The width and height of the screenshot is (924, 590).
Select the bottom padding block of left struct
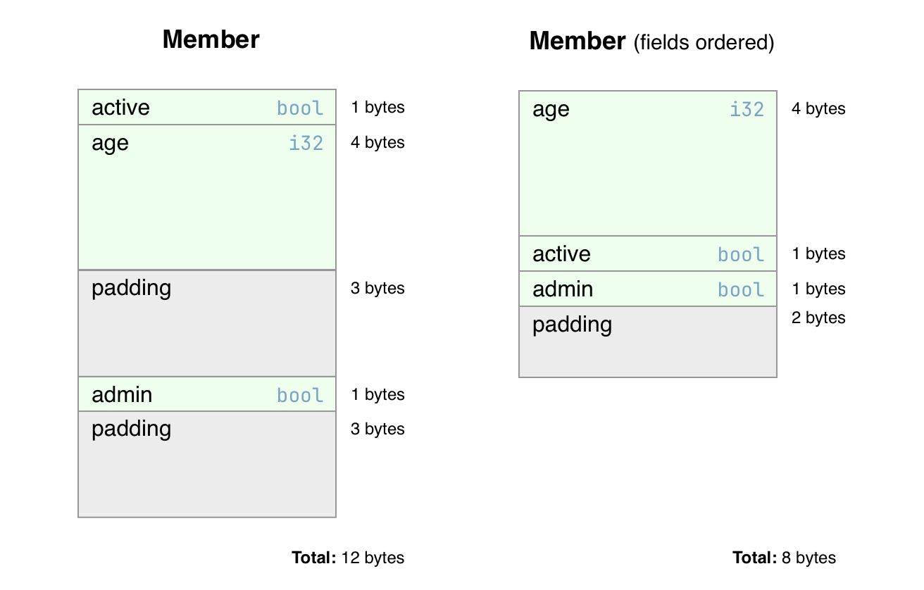tap(206, 464)
